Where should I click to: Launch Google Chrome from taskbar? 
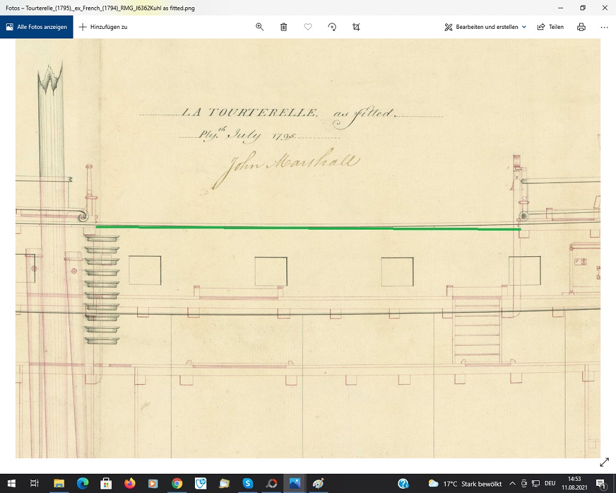[x=177, y=483]
